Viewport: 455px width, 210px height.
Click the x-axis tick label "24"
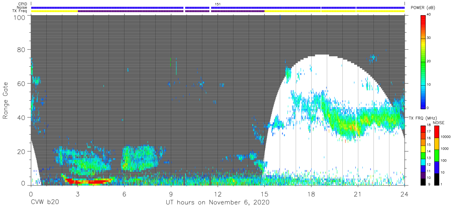coord(405,194)
